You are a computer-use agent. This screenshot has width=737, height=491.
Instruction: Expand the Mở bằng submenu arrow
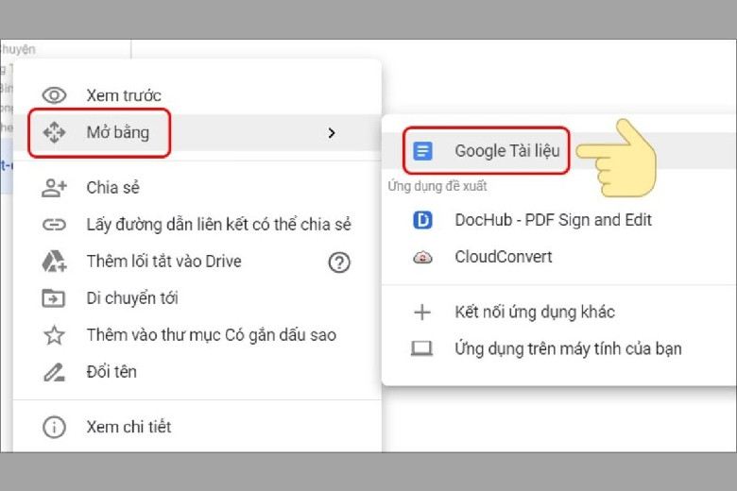point(332,133)
